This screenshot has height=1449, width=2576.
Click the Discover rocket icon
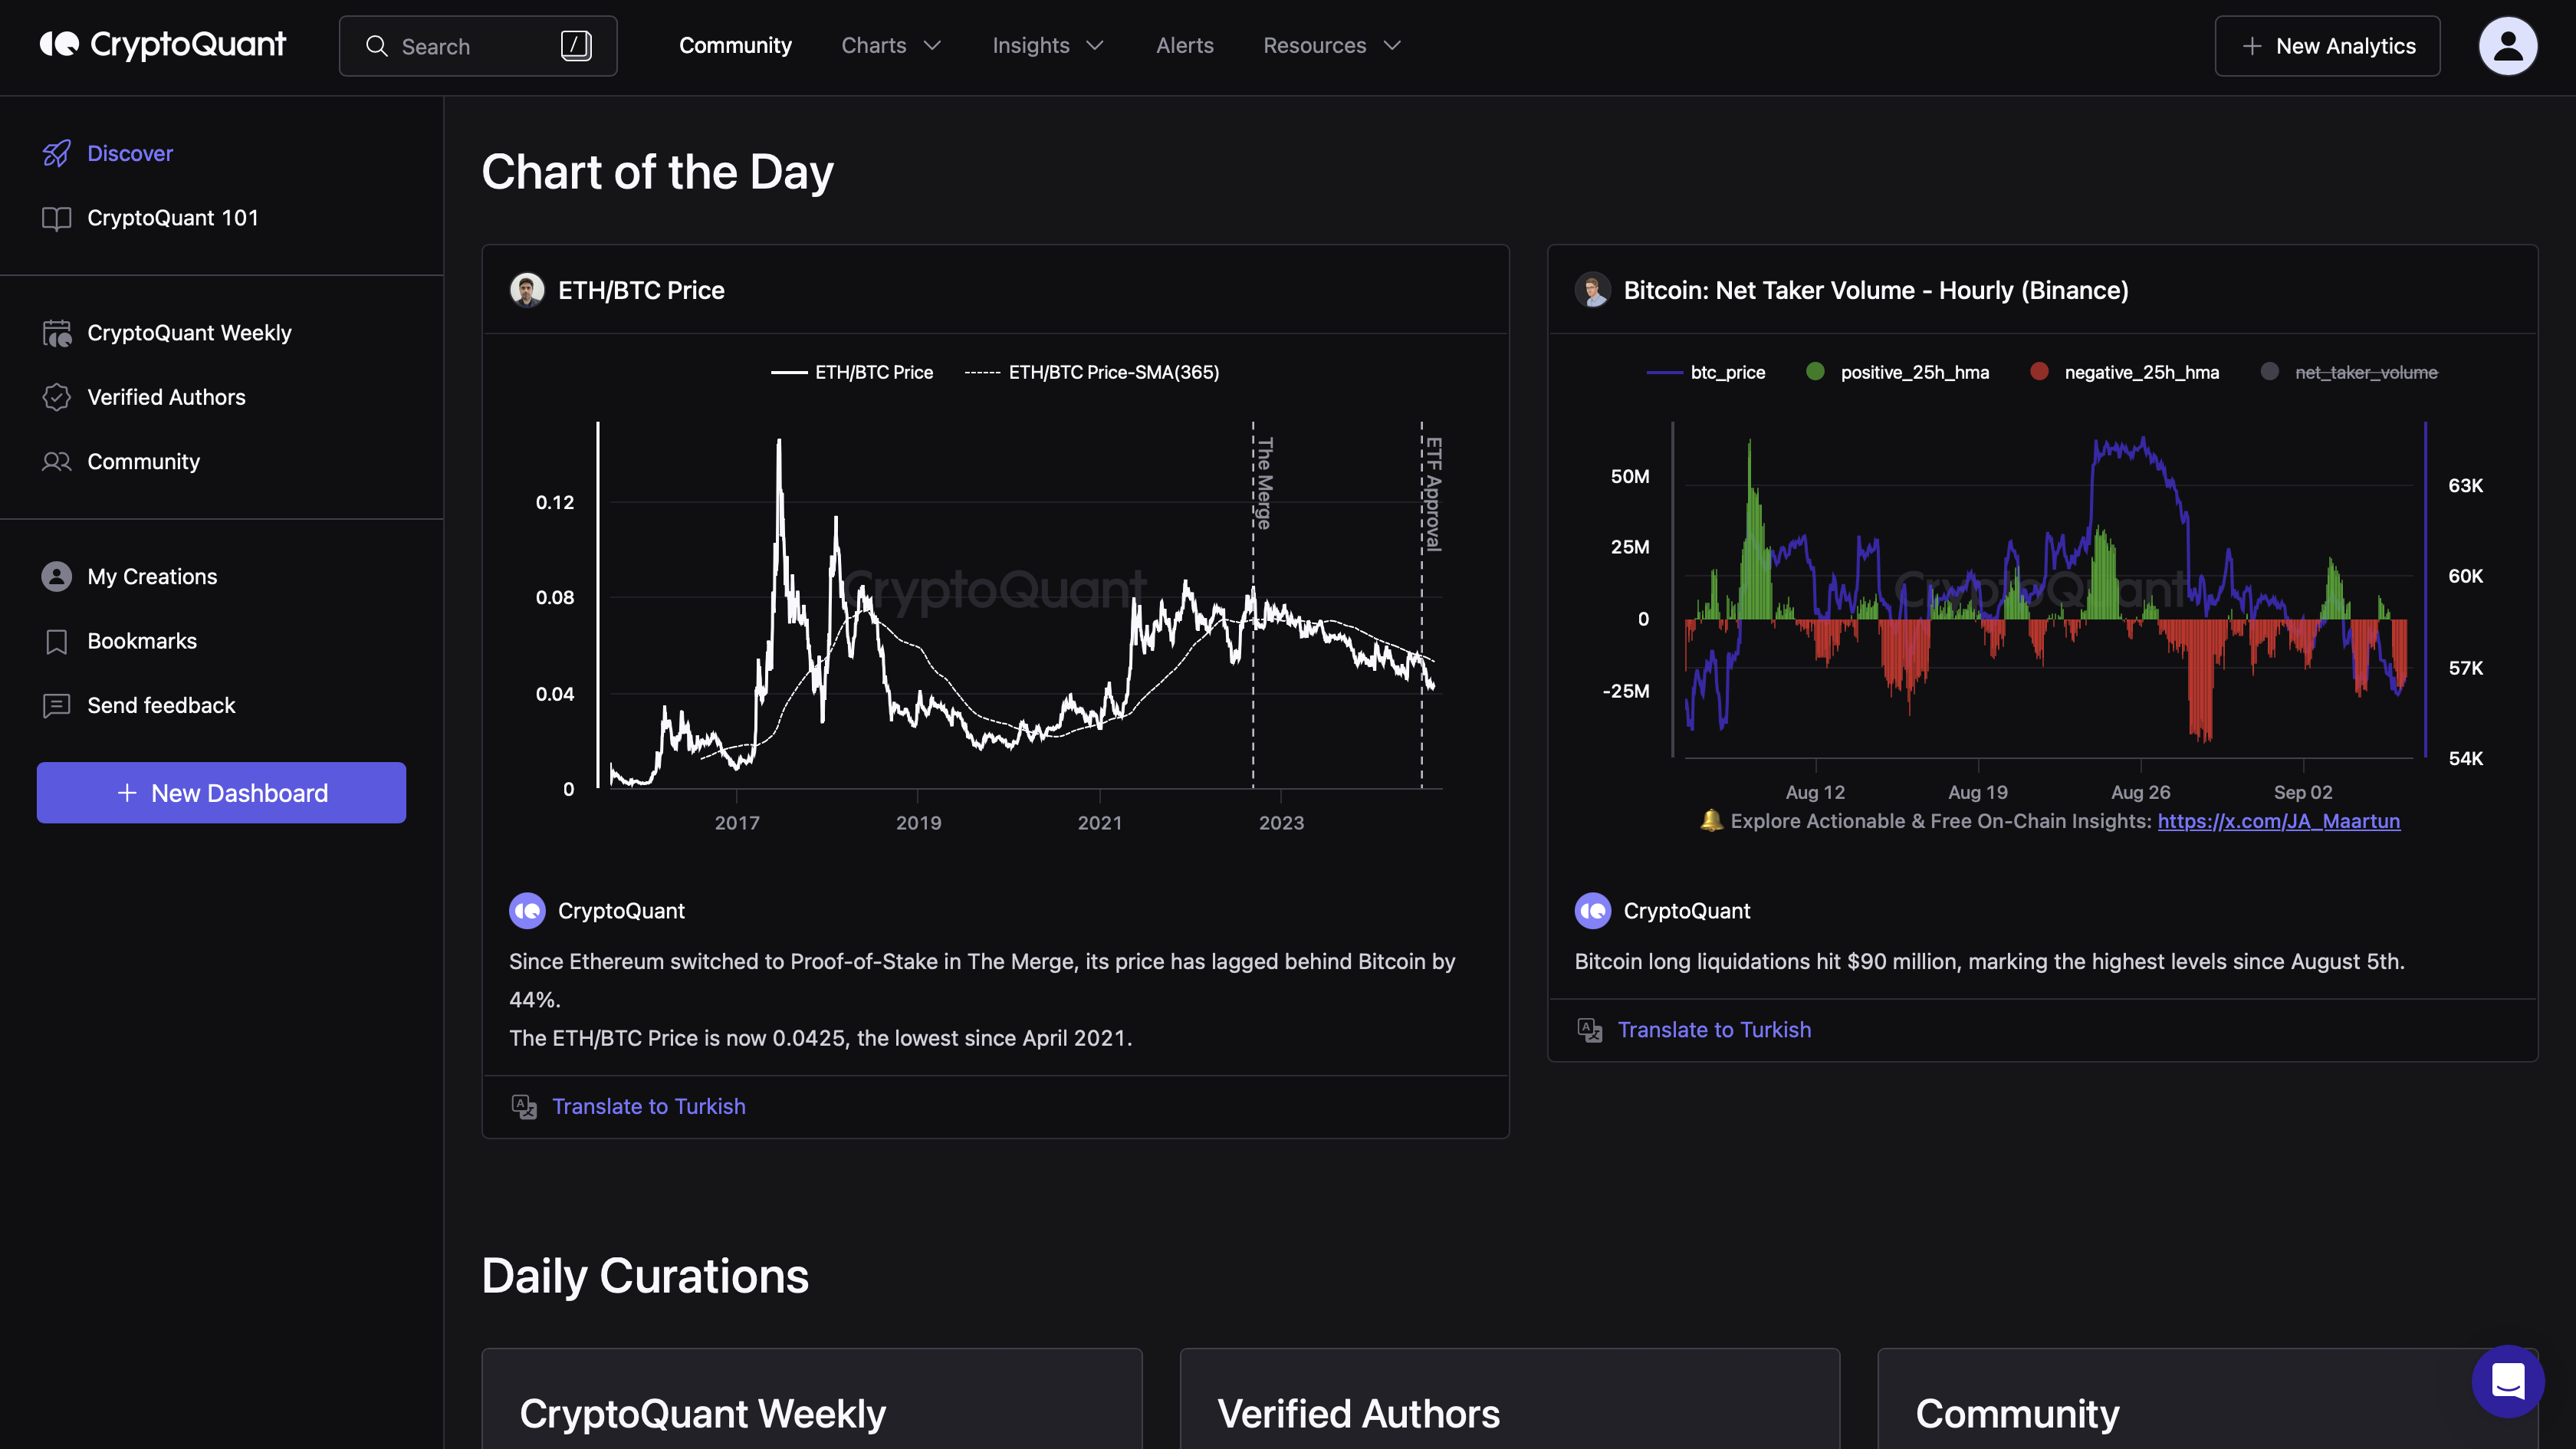pyautogui.click(x=56, y=153)
